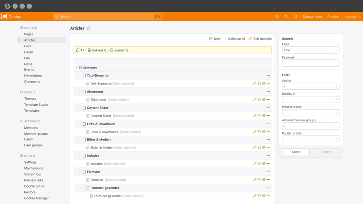Screen dimensions: 363x204
Task: Open the Author filter dropdown
Action: (x=310, y=86)
